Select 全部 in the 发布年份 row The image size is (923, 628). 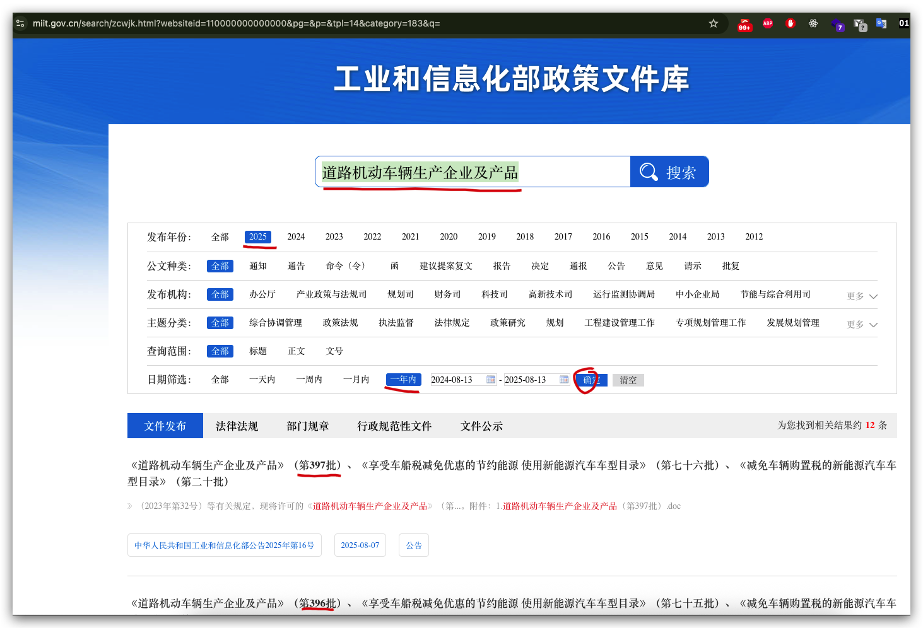[220, 237]
